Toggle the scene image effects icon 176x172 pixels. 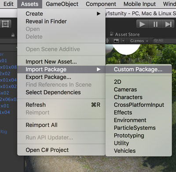point(116,41)
